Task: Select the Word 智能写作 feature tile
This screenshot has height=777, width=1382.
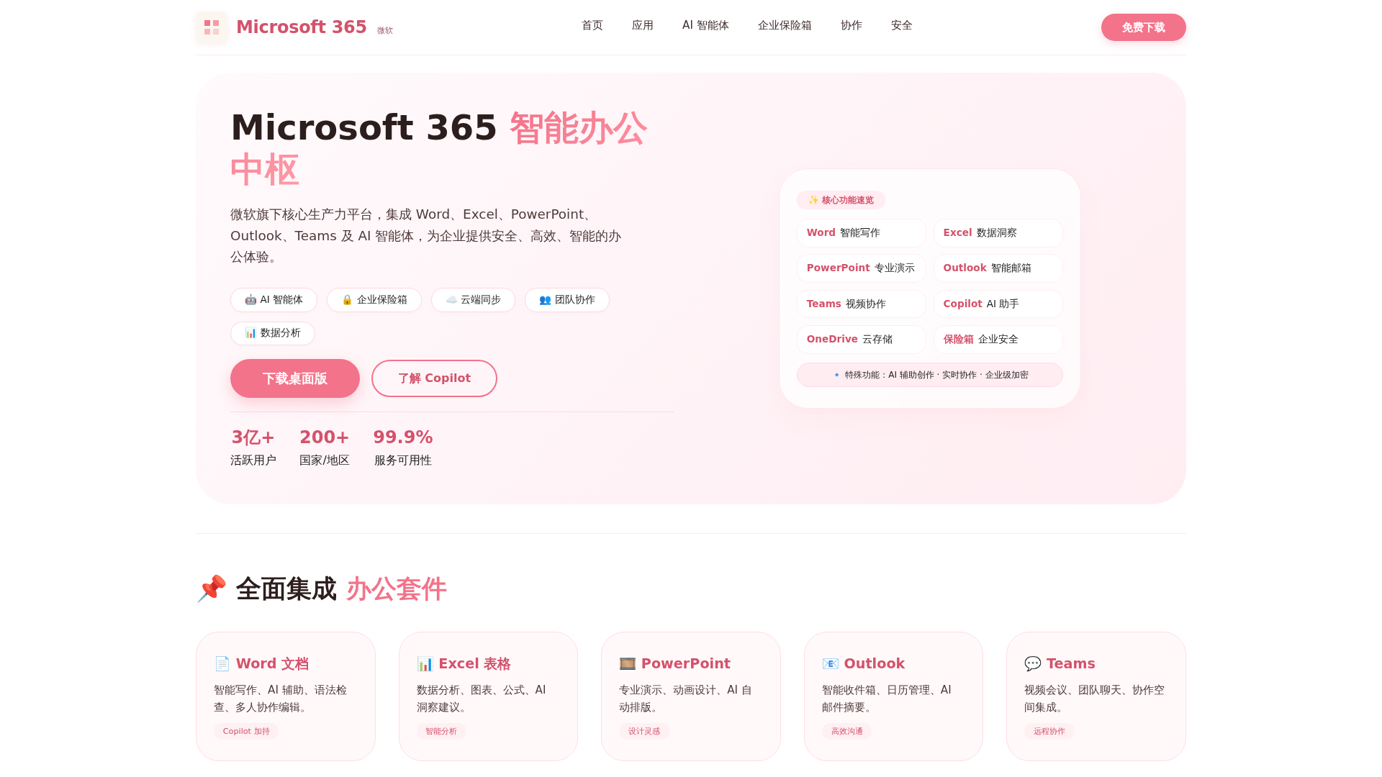Action: (x=861, y=232)
